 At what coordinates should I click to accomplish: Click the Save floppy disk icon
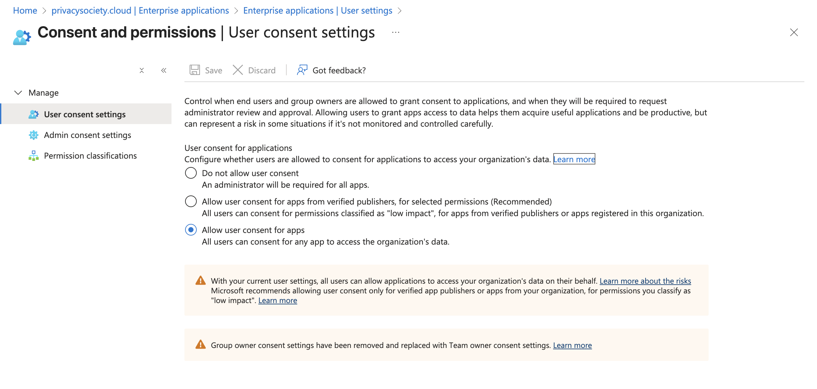click(194, 70)
